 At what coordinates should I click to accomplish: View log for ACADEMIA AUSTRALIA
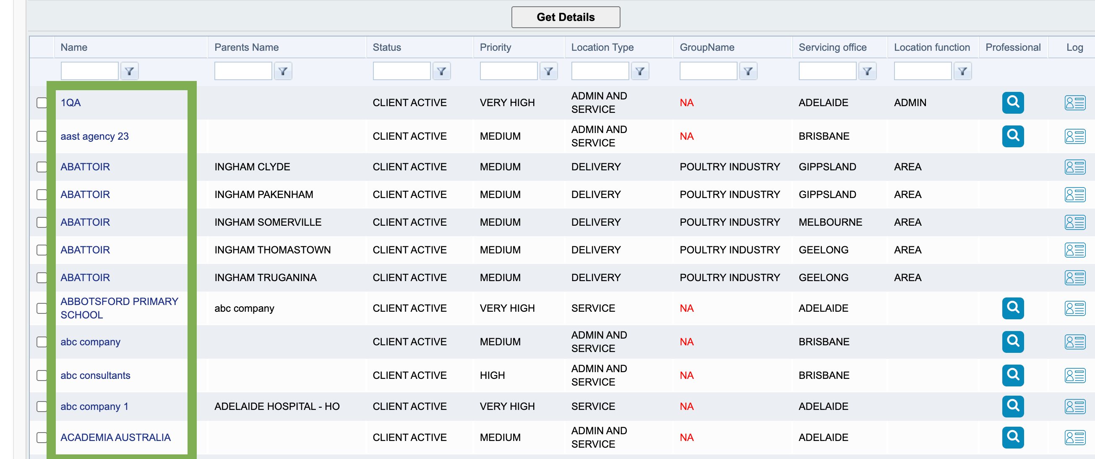(1074, 437)
